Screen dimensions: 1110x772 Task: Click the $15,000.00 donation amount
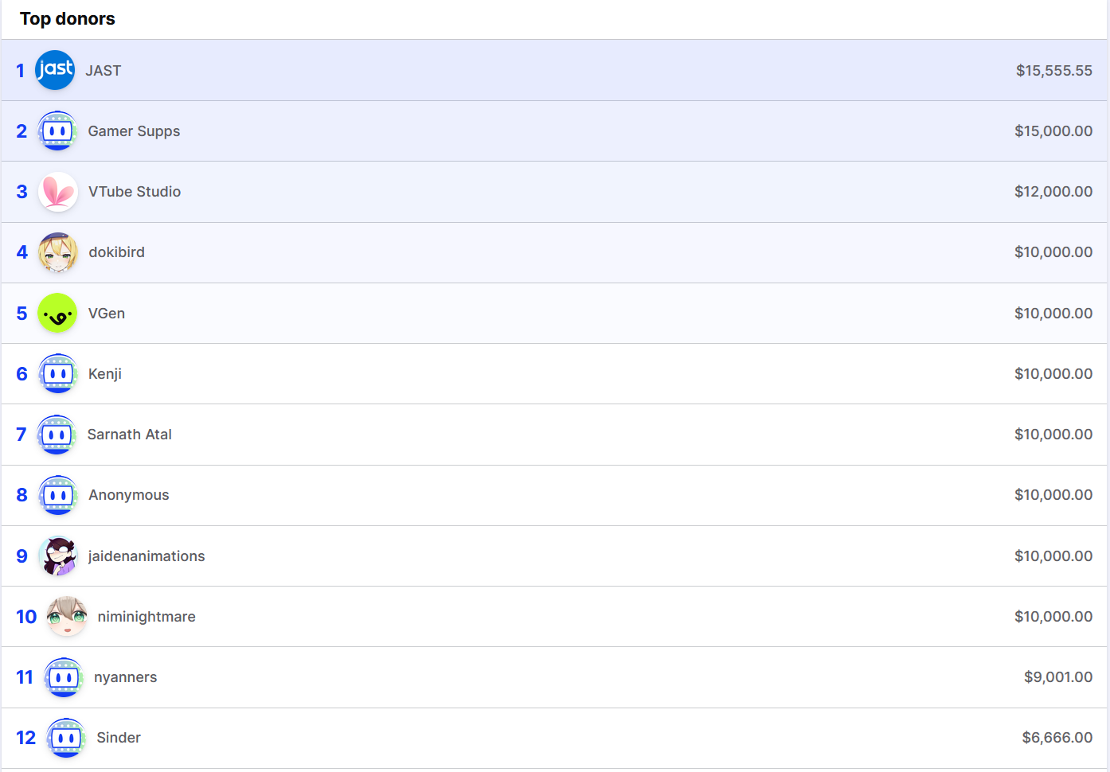pyautogui.click(x=1053, y=131)
